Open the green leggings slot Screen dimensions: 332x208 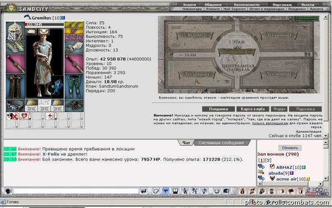point(74,86)
